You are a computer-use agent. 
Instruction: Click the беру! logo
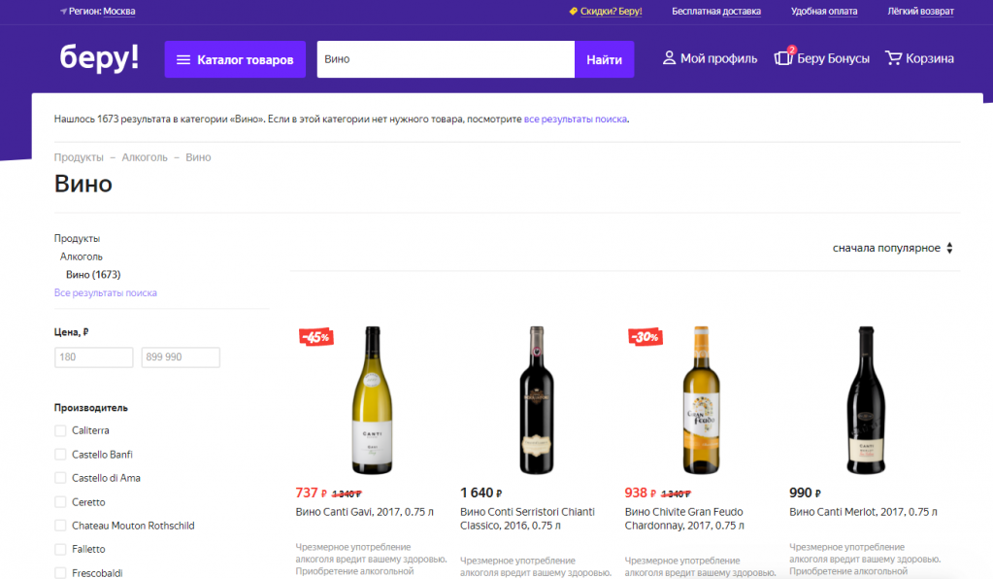pos(99,57)
